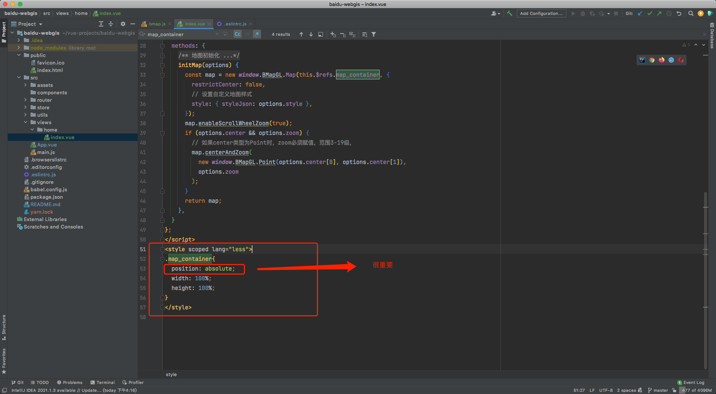
Task: Go to previous search occurrence arrow
Action: (301, 34)
